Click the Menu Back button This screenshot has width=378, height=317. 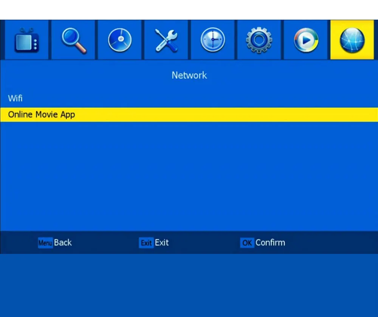[55, 243]
